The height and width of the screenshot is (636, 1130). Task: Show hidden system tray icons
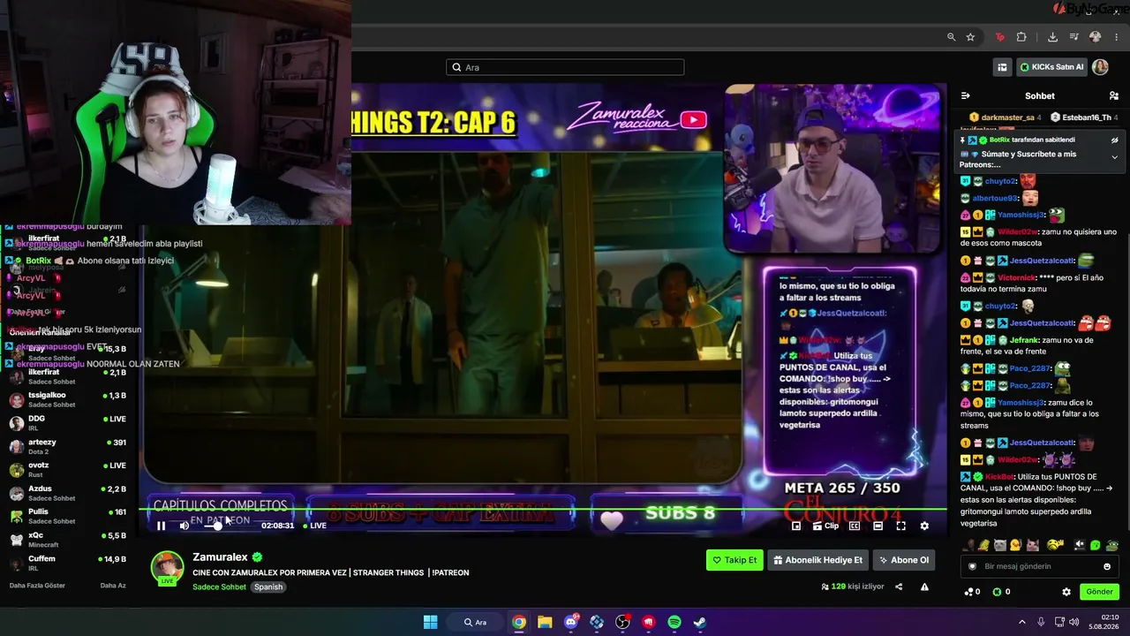pos(1022,622)
